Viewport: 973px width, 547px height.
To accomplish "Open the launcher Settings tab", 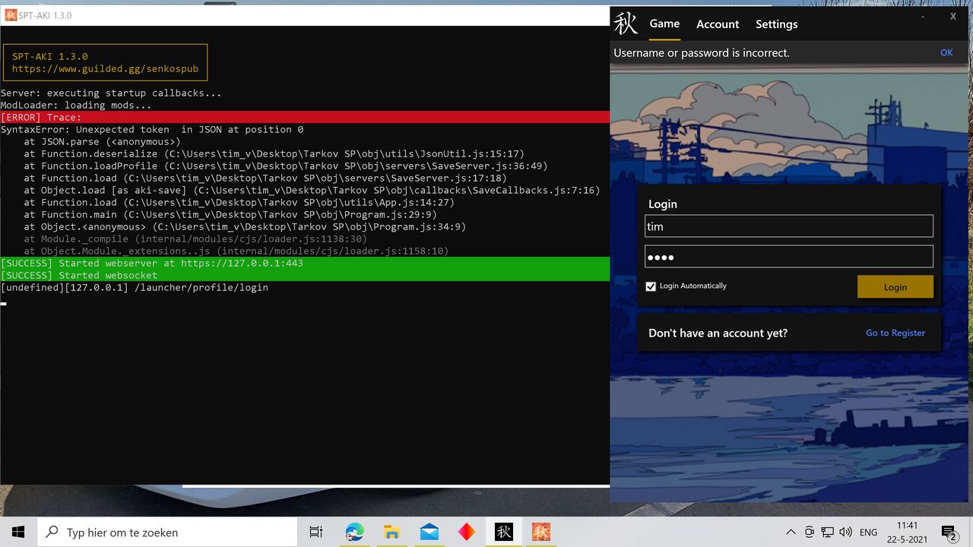I will coord(776,24).
